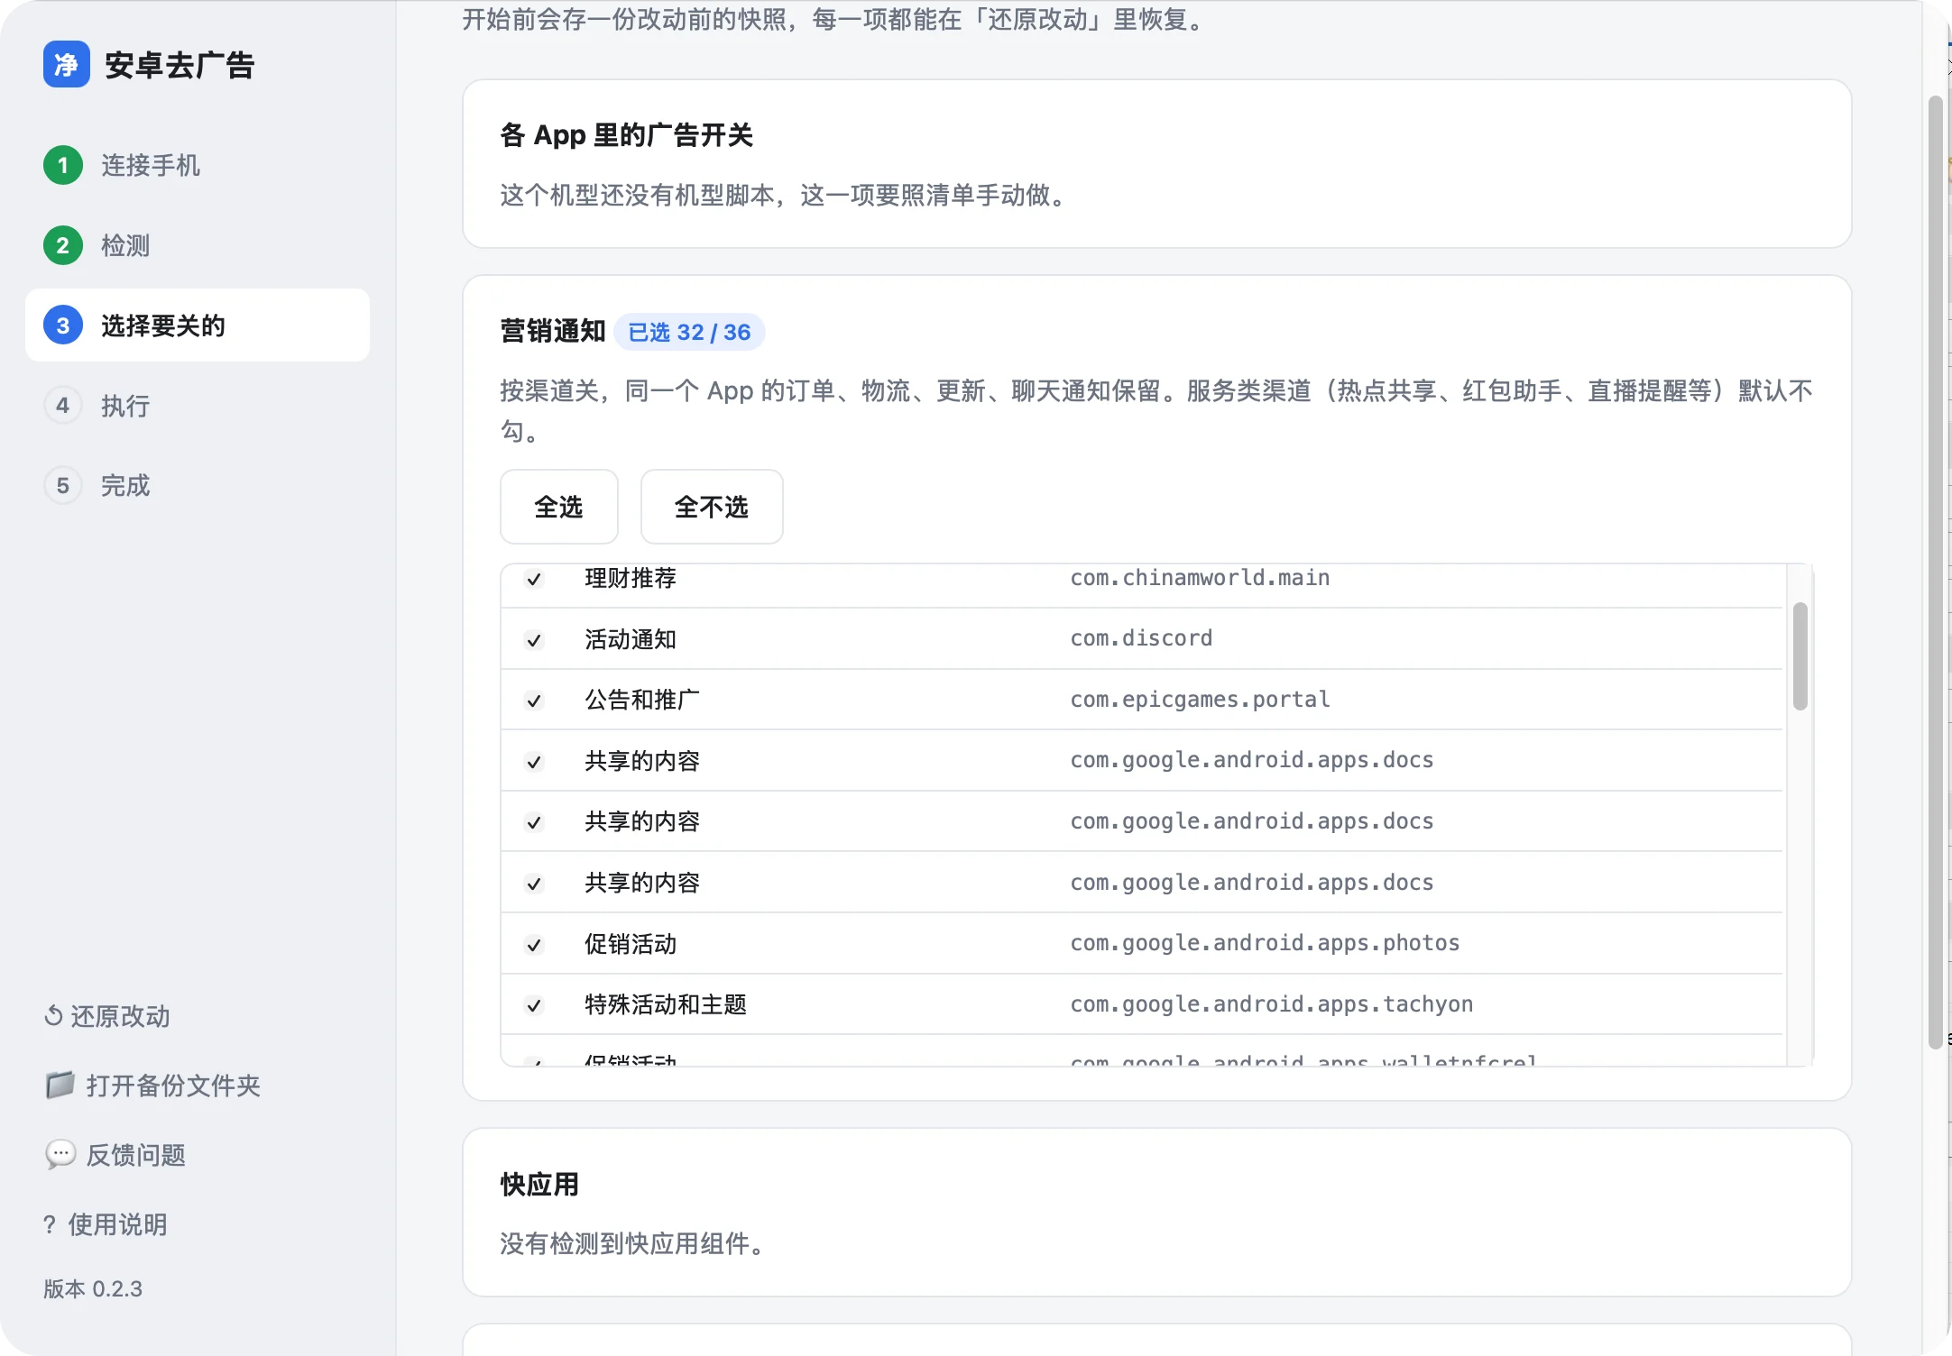Click the folder icon beside 打开备份文件夹
Viewport: 1952px width, 1356px height.
coord(60,1085)
